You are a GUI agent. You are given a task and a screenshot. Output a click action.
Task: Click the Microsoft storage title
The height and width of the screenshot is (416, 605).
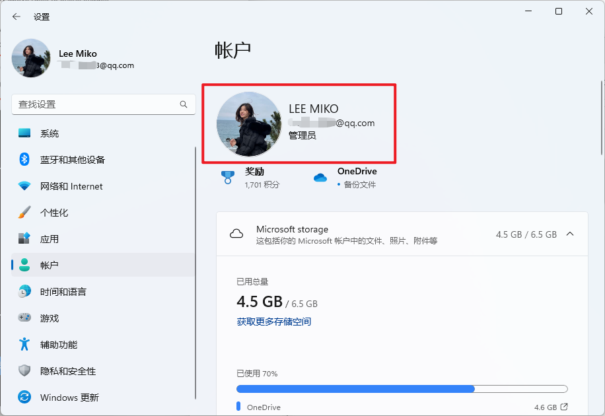(x=292, y=229)
